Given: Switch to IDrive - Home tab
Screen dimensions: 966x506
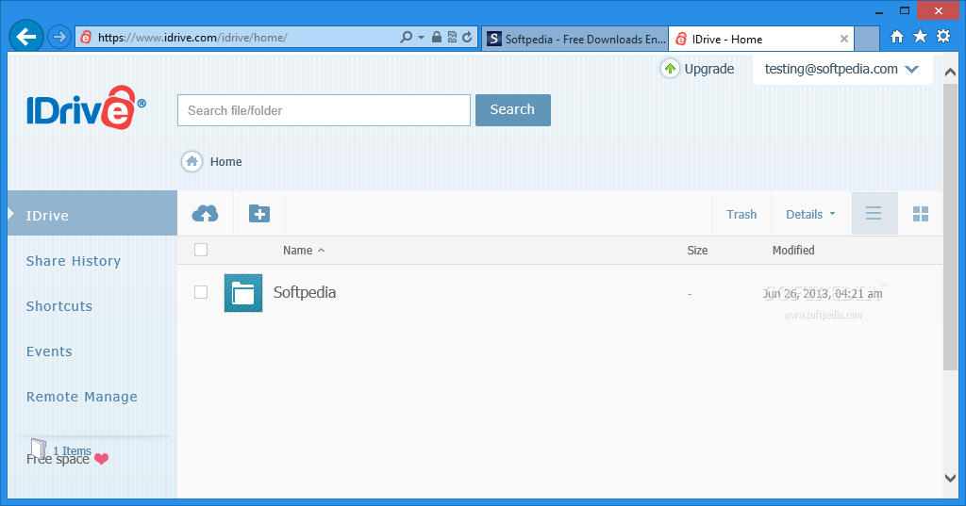Looking at the screenshot, I should 761,39.
